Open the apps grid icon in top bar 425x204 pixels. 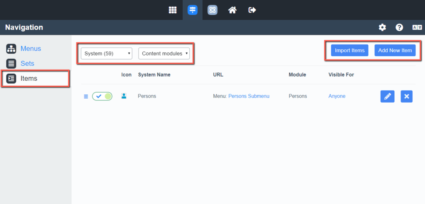click(x=173, y=10)
